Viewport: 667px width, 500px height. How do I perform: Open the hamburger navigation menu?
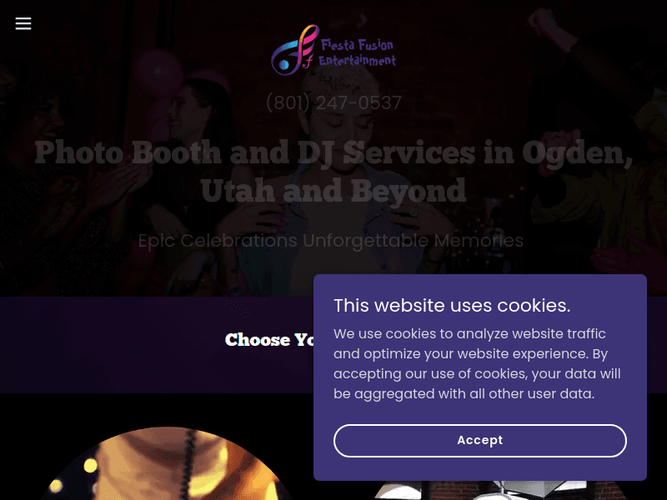23,24
